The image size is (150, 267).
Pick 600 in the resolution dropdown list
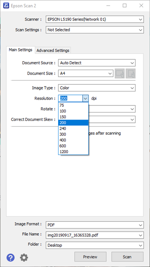[73, 146]
